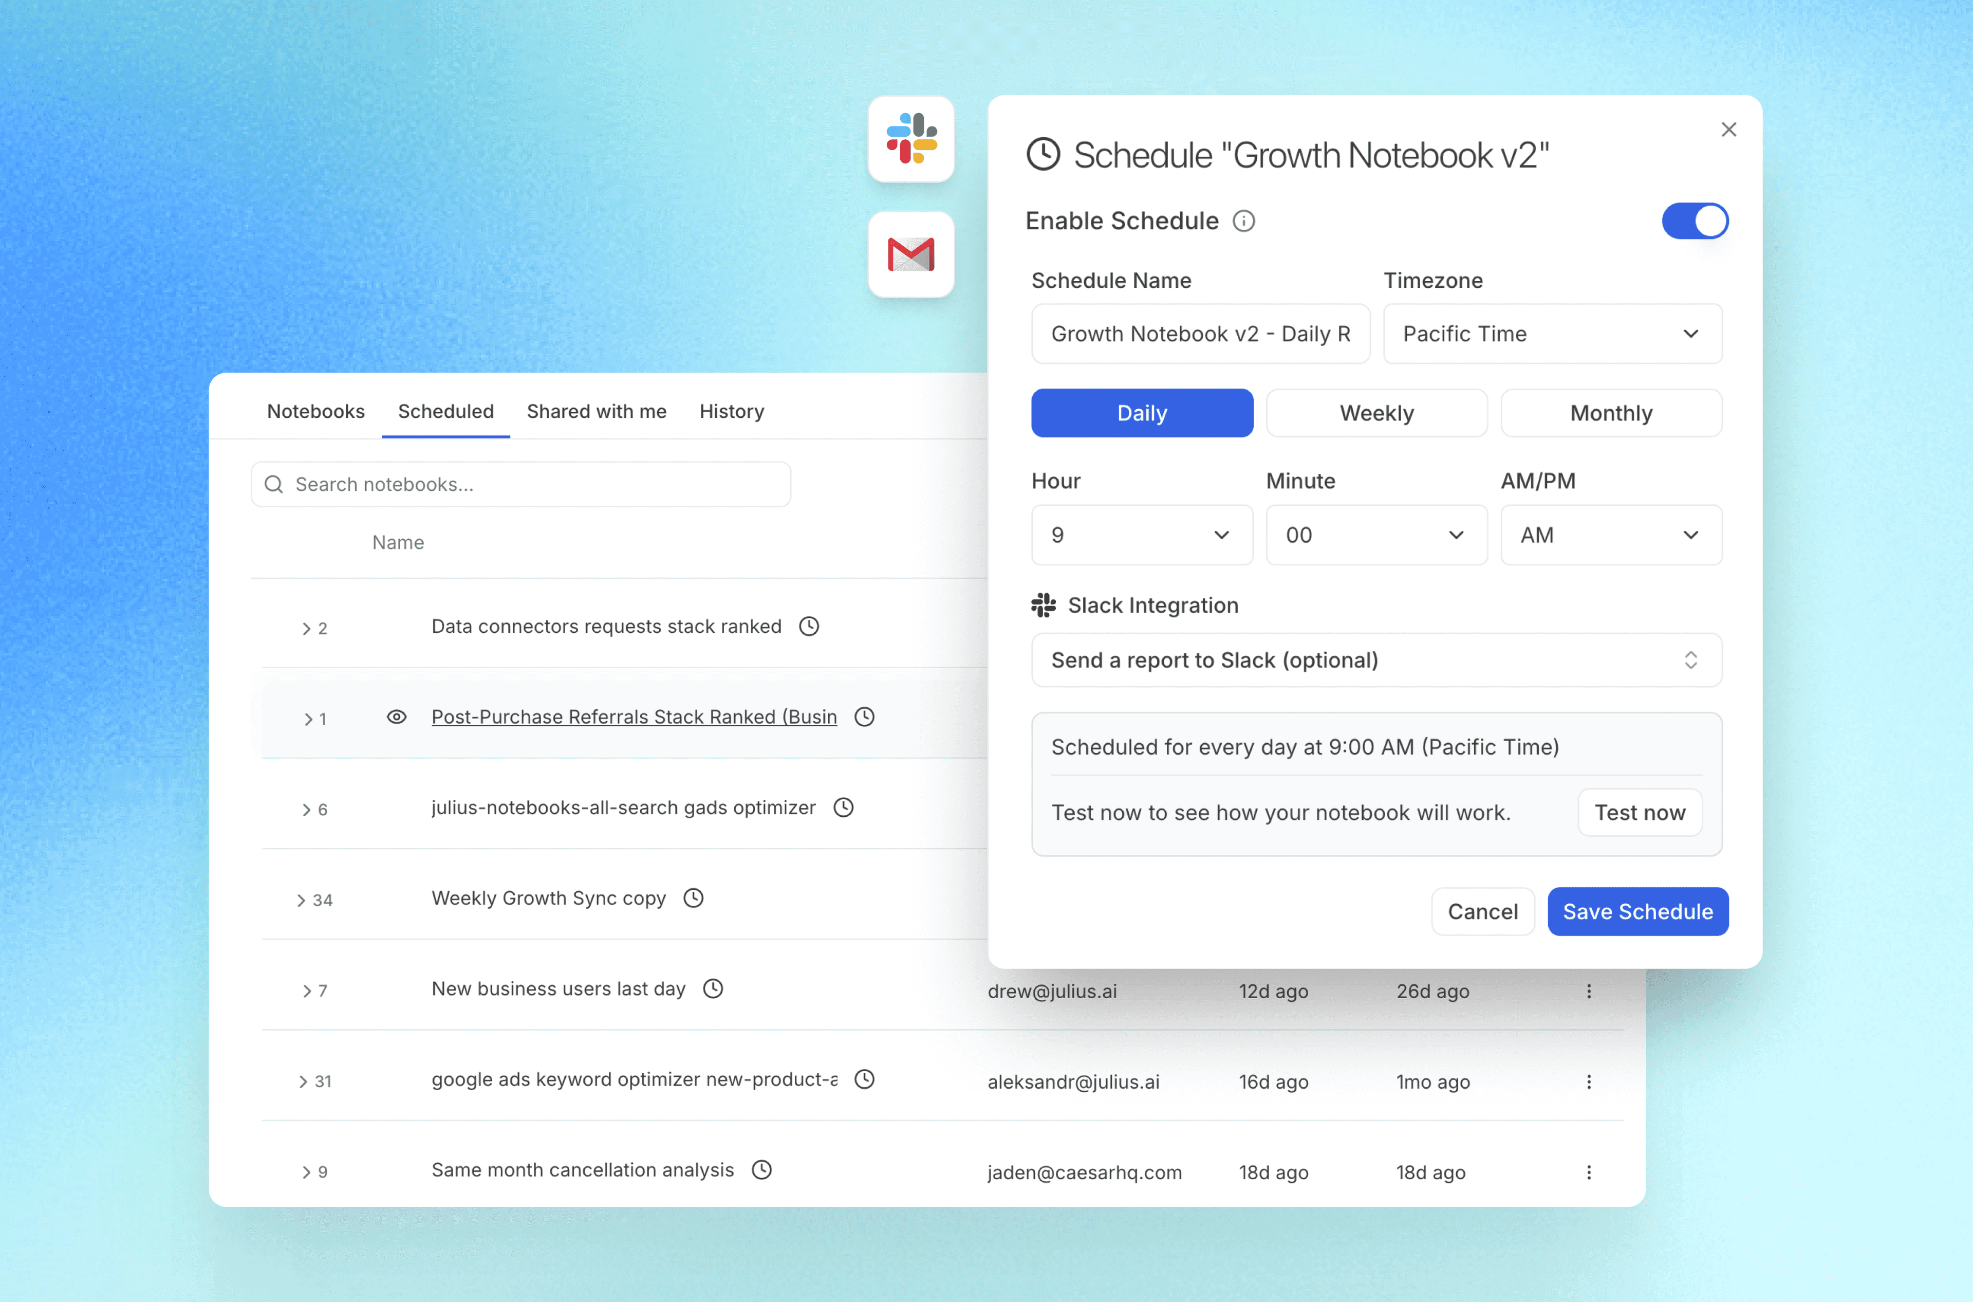Image resolution: width=1973 pixels, height=1302 pixels.
Task: Click the clock icon next to Weekly Growth Sync copy
Action: 693,897
